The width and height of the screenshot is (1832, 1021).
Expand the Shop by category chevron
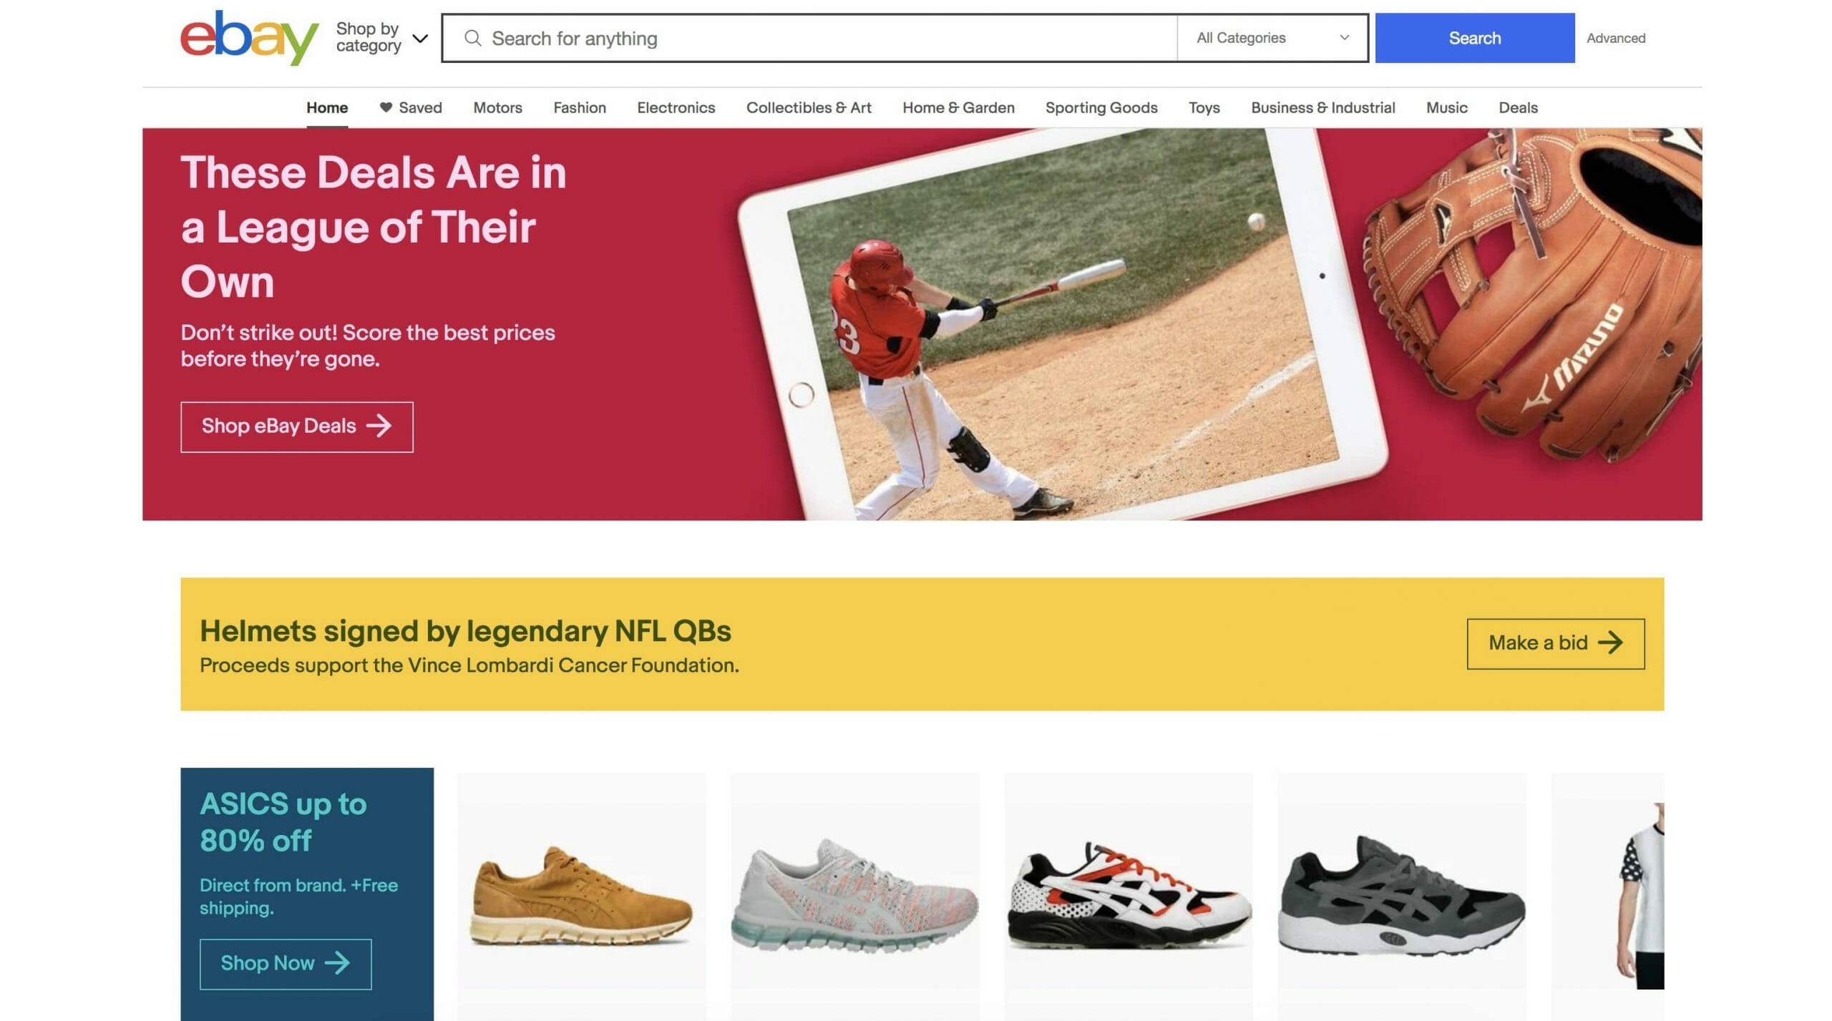click(421, 38)
